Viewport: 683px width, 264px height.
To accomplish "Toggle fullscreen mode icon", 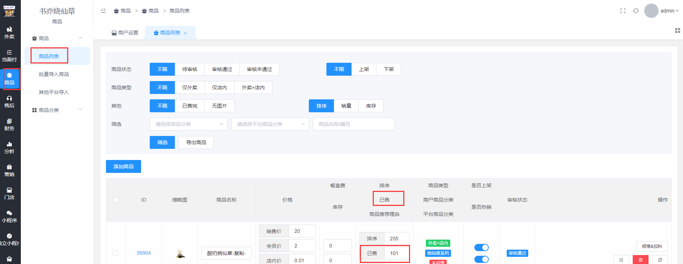I will [x=623, y=11].
